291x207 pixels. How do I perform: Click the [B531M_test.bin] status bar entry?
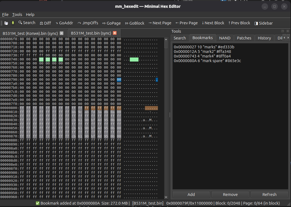(x=148, y=203)
